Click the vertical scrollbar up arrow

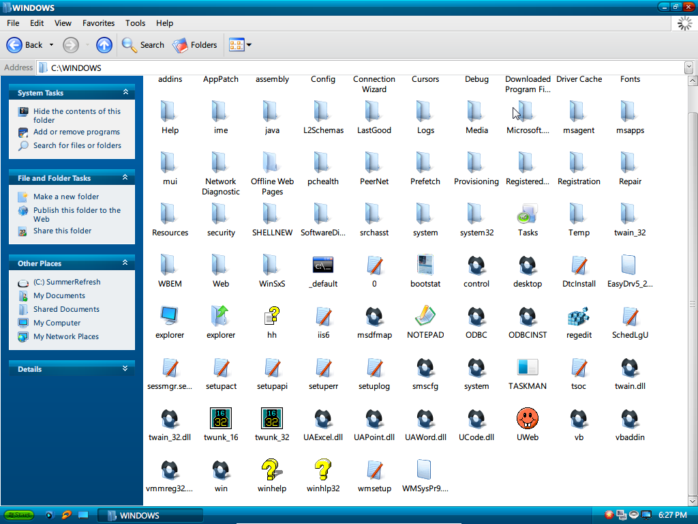pos(693,81)
